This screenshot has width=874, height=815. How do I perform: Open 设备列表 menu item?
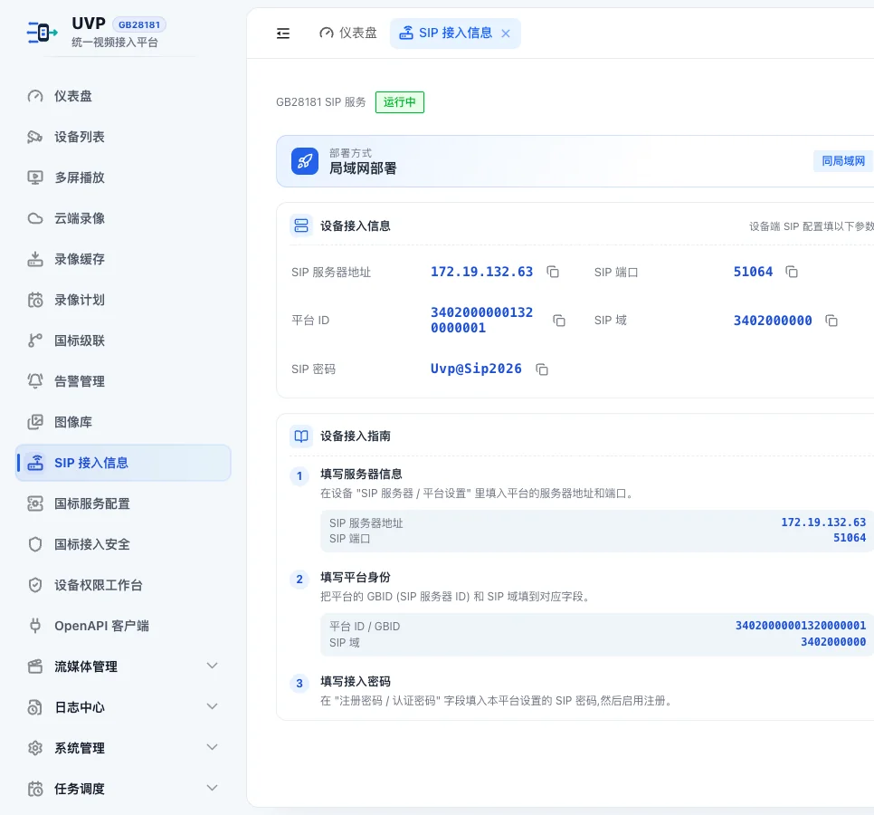pos(123,137)
